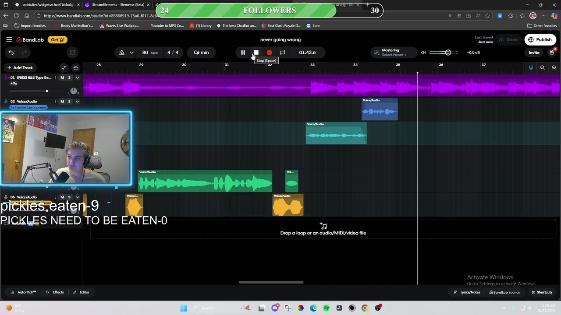The image size is (561, 315).
Task: Zoom in the timeline
Action: click(554, 68)
